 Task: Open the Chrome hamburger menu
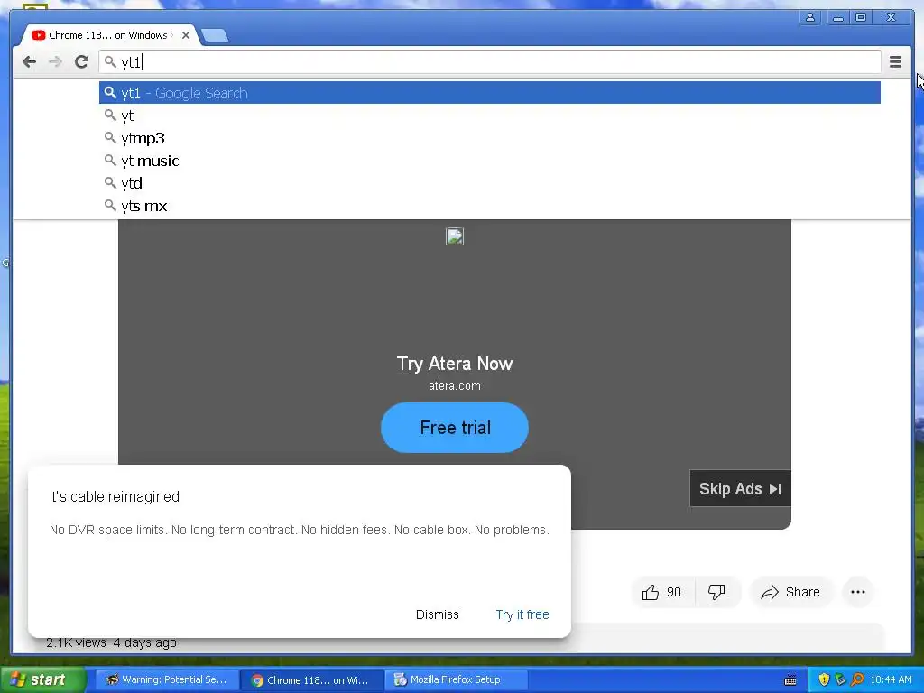pyautogui.click(x=895, y=62)
